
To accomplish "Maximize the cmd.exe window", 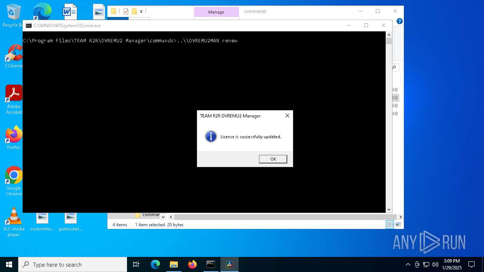I will click(x=366, y=25).
